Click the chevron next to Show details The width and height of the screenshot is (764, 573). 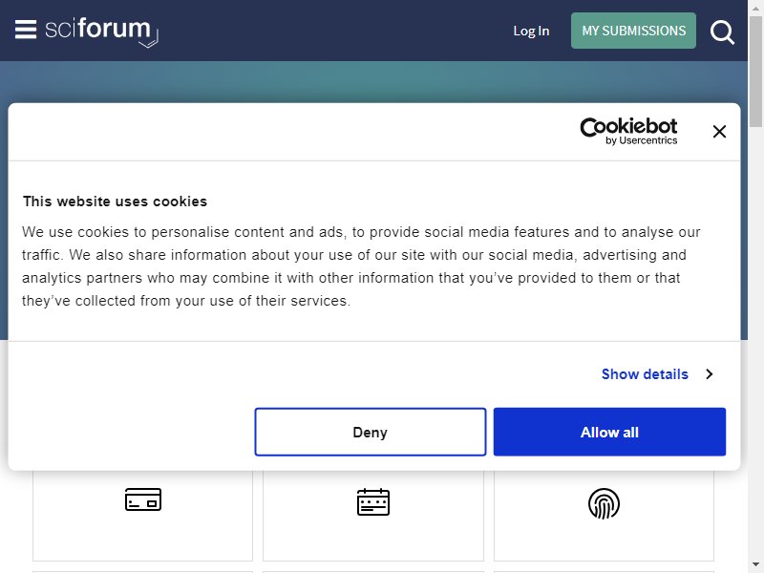710,374
